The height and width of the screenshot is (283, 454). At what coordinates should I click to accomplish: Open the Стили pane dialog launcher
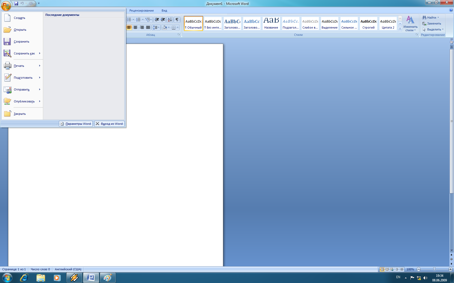pos(417,34)
